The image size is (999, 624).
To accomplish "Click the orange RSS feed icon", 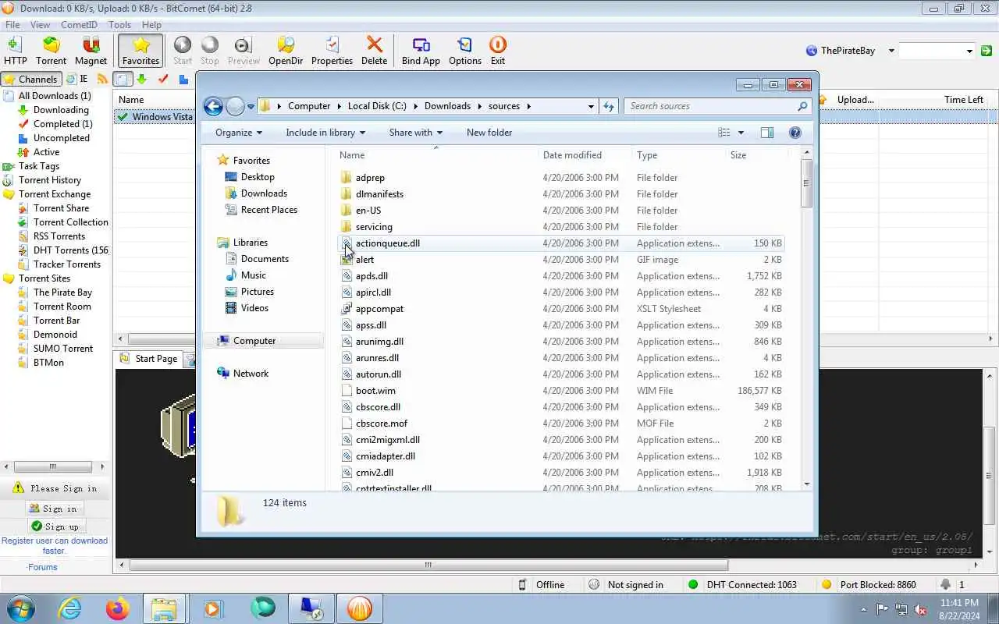I will tap(102, 79).
